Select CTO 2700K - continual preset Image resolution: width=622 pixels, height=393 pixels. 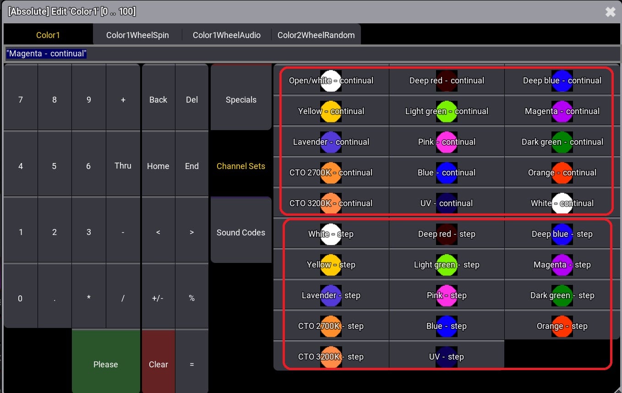(x=331, y=173)
